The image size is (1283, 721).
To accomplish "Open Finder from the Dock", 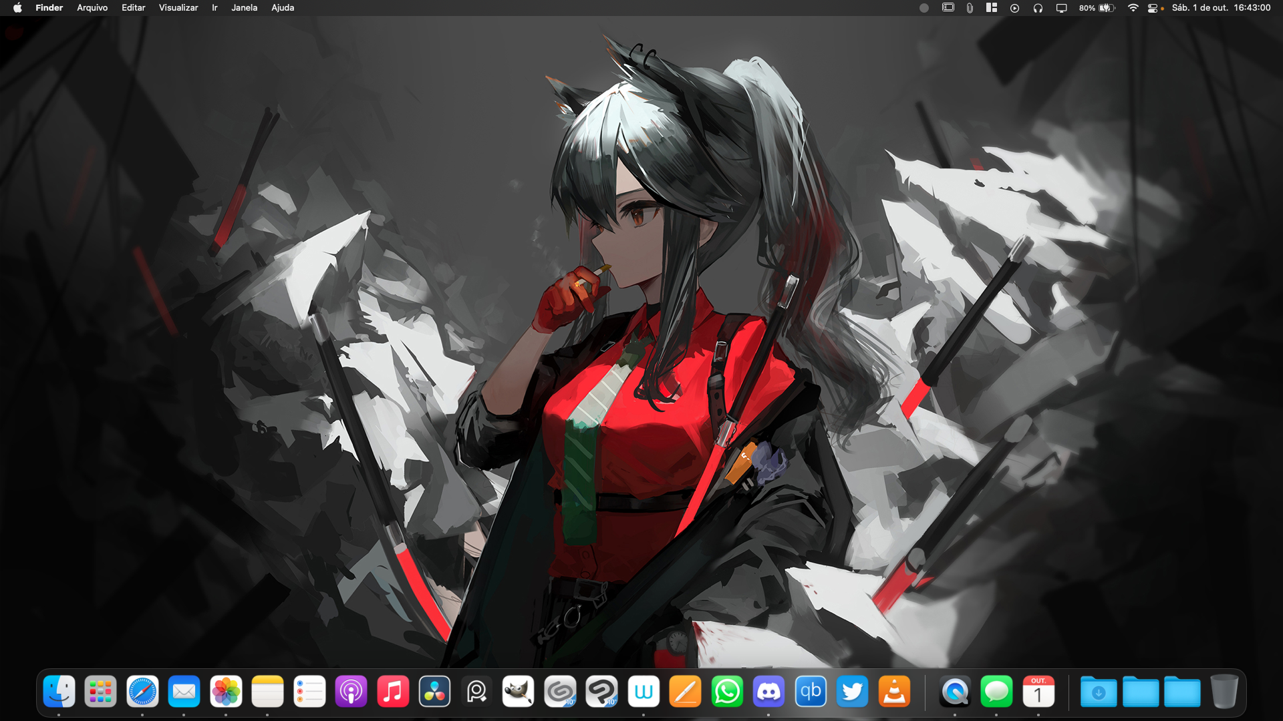I will point(59,692).
